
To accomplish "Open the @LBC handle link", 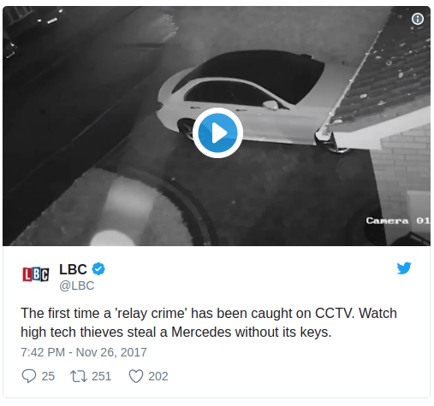I will click(x=77, y=285).
